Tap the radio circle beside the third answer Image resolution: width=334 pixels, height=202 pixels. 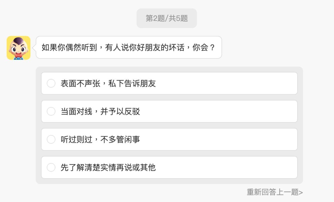coord(51,139)
